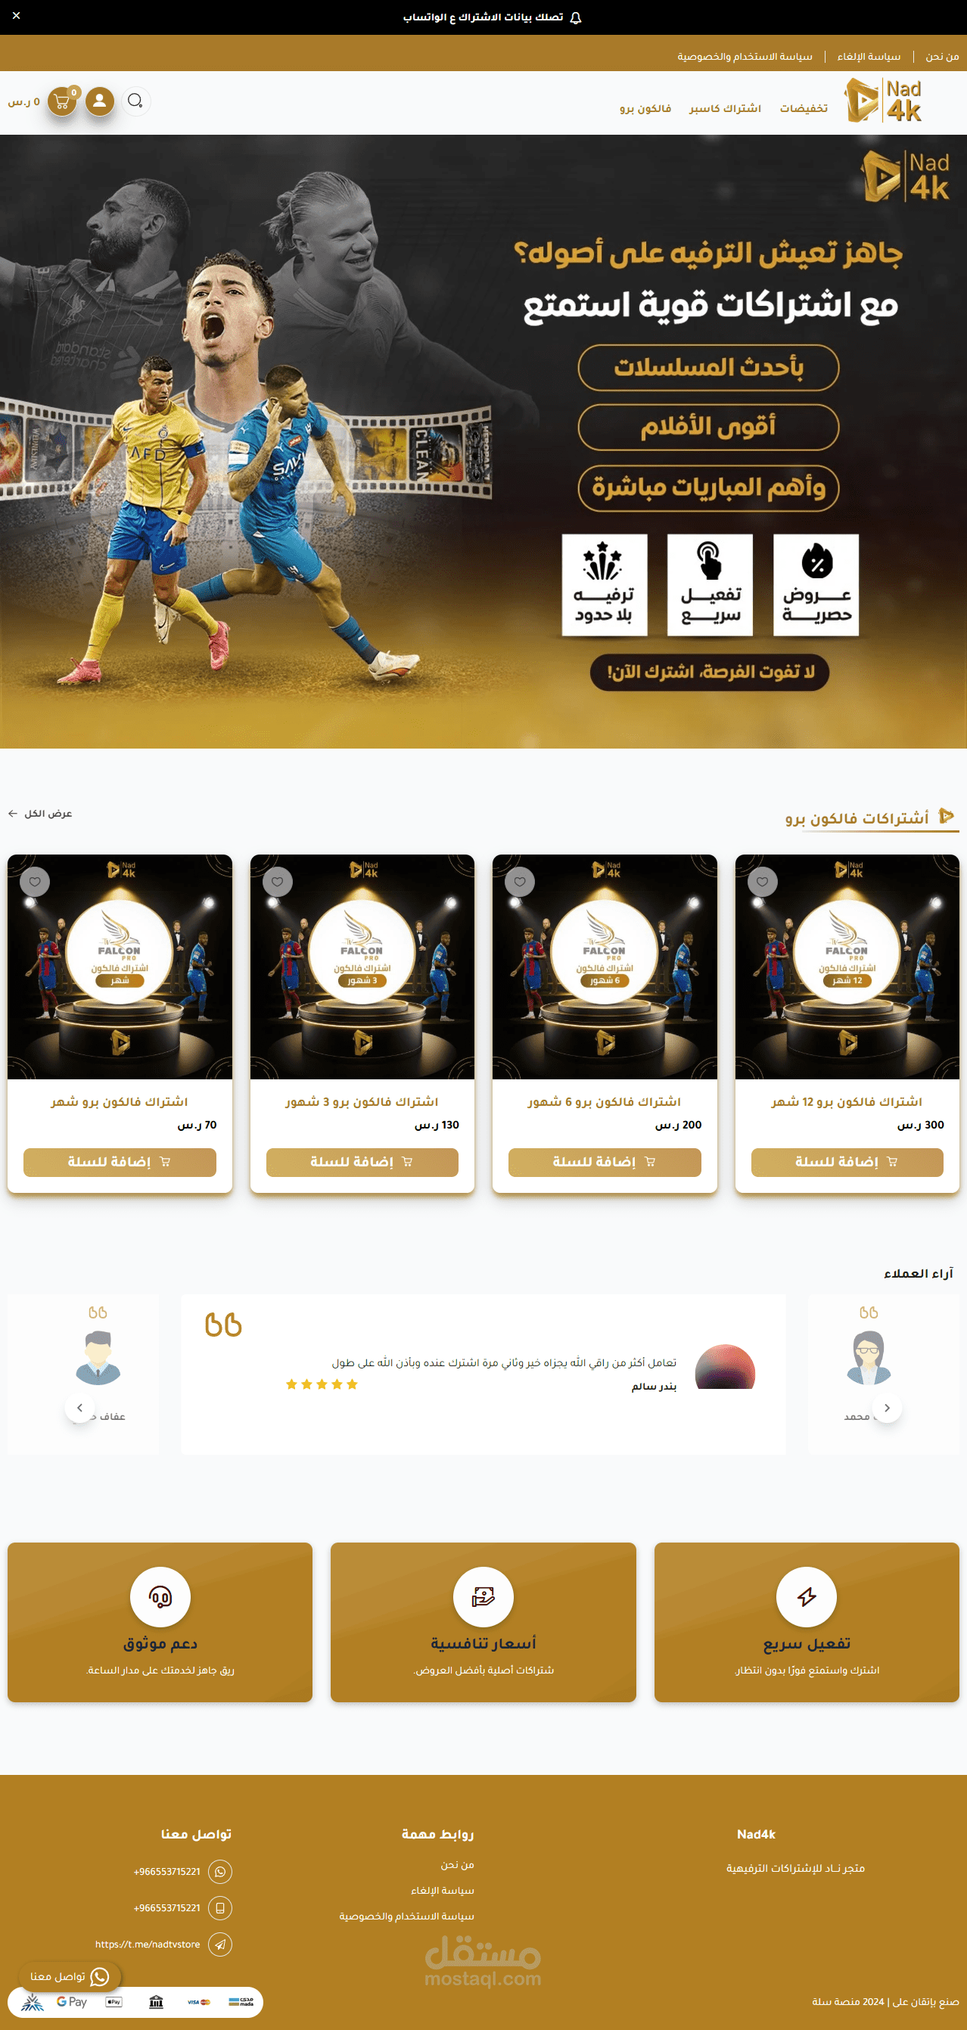Click the 'لا تفوت الفرصة، اشترك الآن' banner button
This screenshot has height=2030, width=967.
point(709,672)
